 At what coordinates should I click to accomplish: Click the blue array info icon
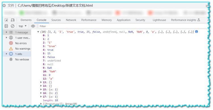tap(197, 31)
